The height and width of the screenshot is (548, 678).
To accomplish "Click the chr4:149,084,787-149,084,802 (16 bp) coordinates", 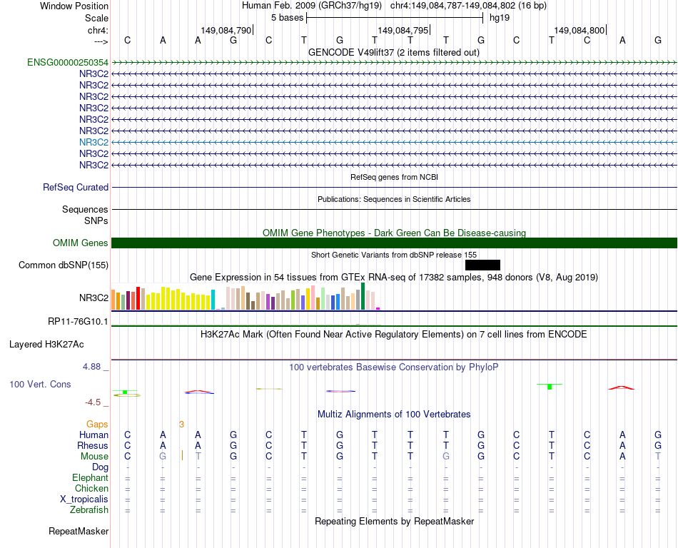I will 468,6.
